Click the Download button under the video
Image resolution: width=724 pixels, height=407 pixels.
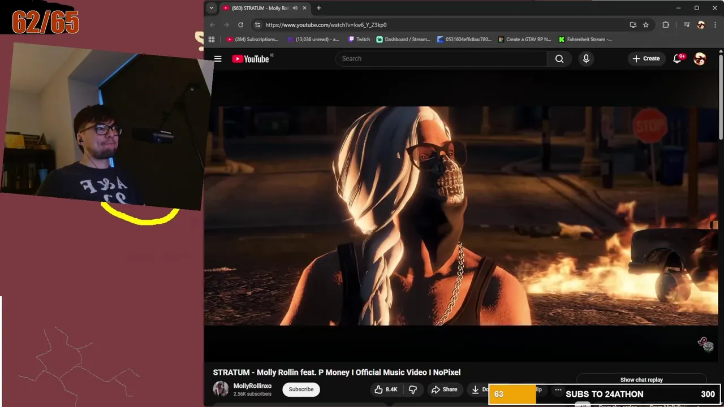click(x=479, y=389)
